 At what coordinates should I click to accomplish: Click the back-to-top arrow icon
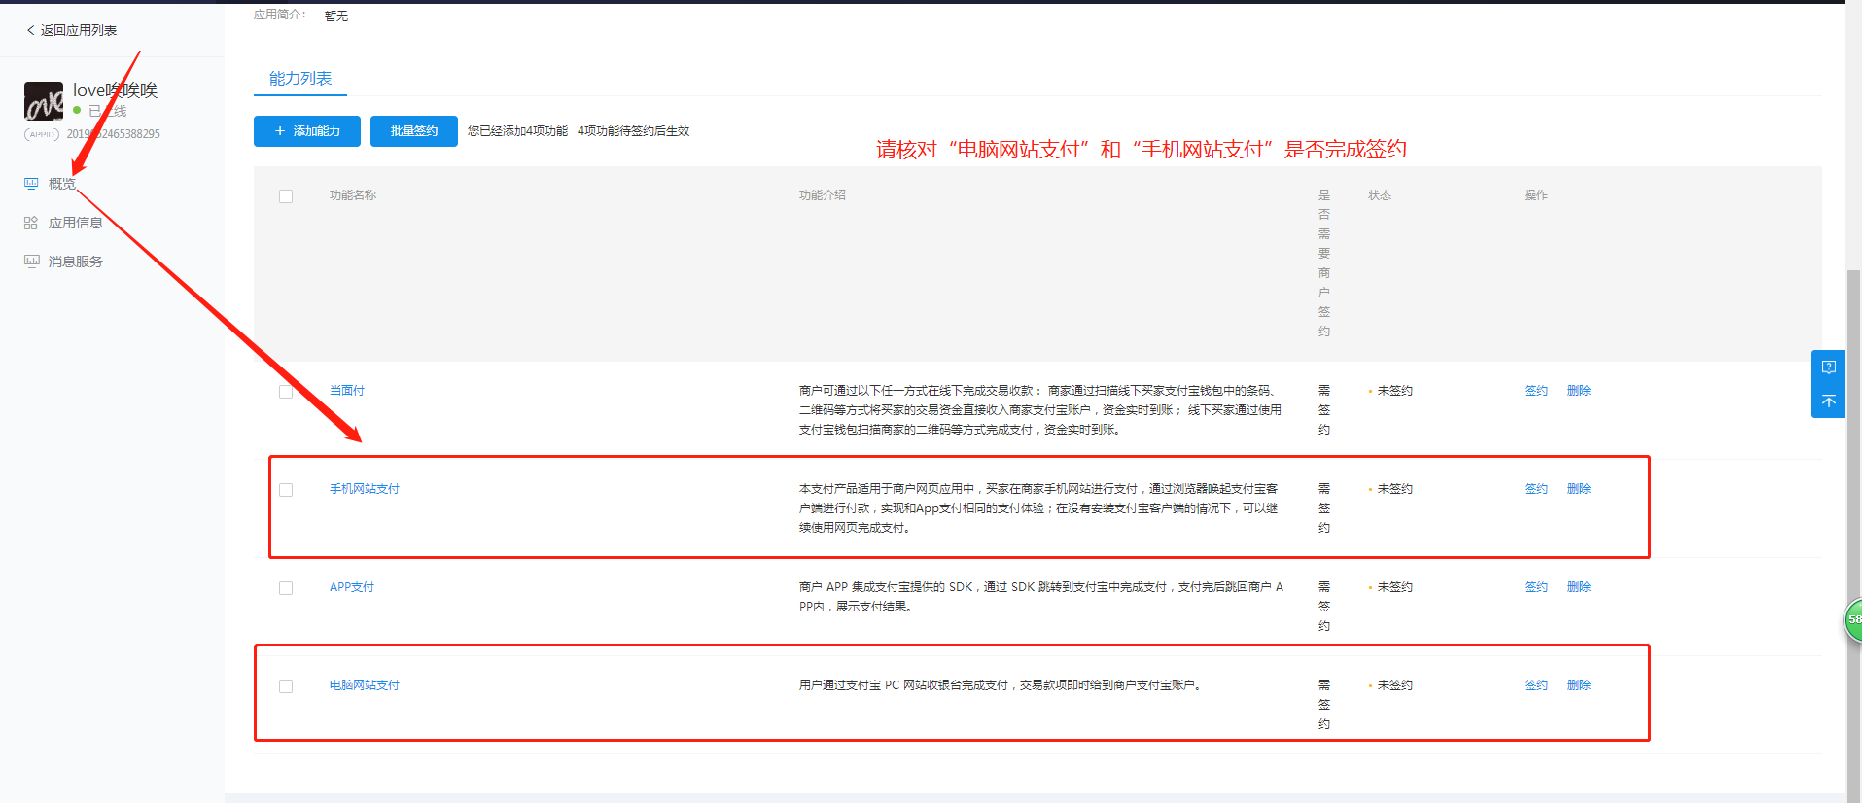point(1828,401)
